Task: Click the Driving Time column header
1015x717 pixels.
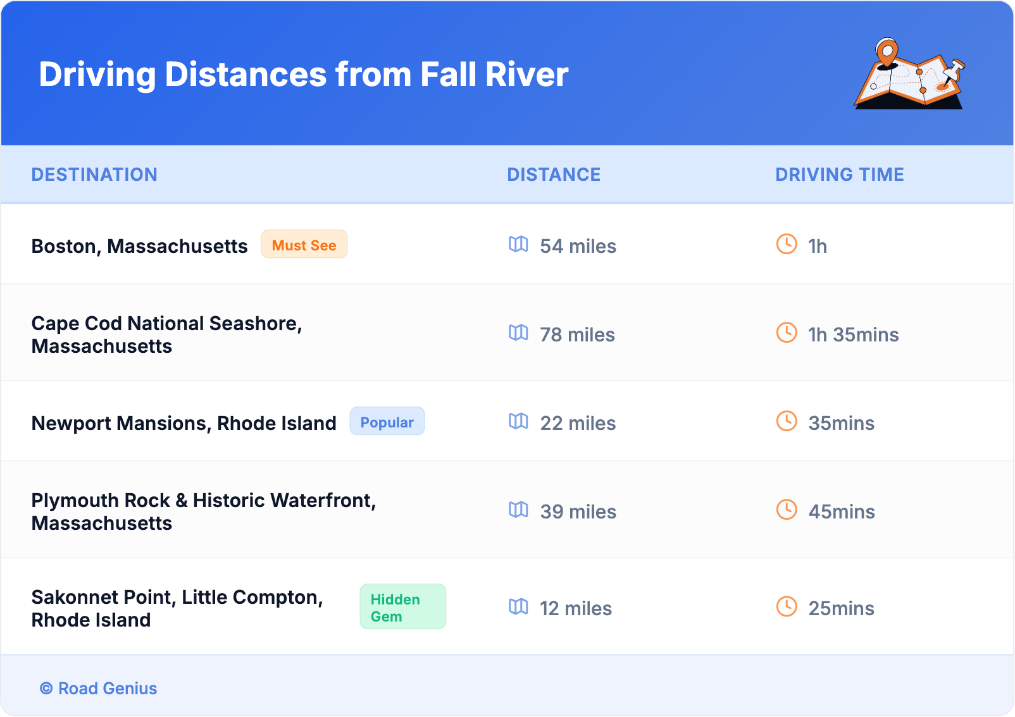Action: point(840,175)
